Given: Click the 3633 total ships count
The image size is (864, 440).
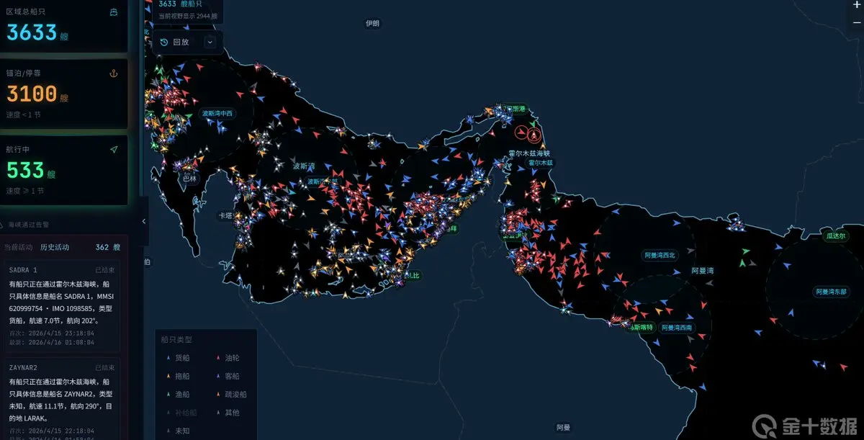Looking at the screenshot, I should (32, 32).
